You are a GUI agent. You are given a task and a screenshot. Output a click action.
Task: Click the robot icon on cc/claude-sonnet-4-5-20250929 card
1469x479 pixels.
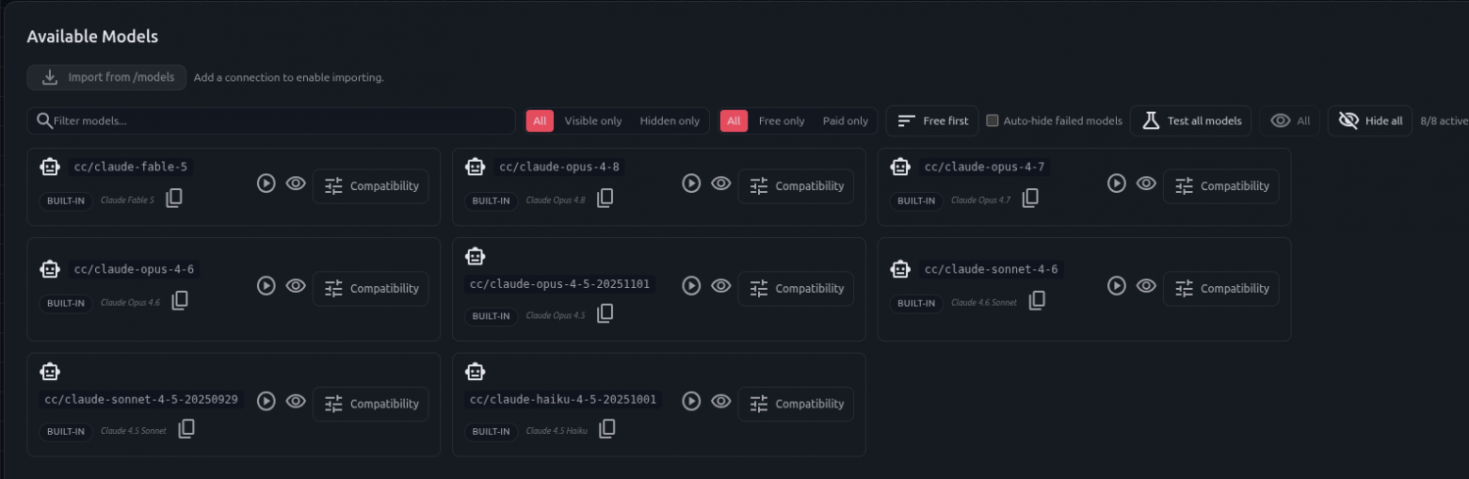(x=50, y=373)
